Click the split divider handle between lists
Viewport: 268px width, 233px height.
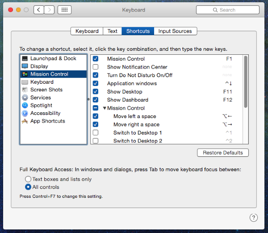click(88, 99)
